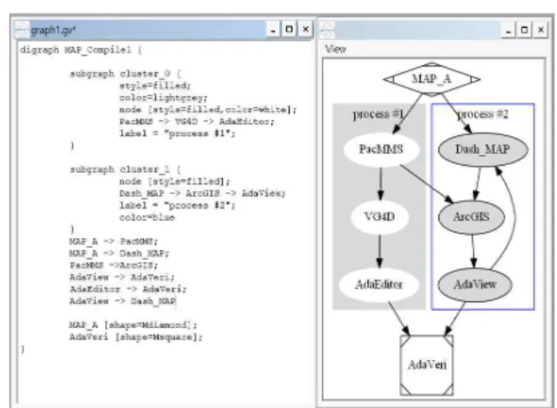Click the 'MAP_A [shape=Mdiamond];' line
The width and height of the screenshot is (557, 408).
133,325
